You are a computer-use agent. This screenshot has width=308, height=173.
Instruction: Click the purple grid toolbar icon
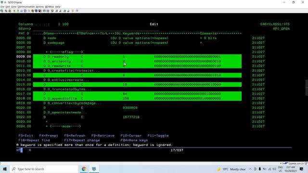tap(48, 11)
